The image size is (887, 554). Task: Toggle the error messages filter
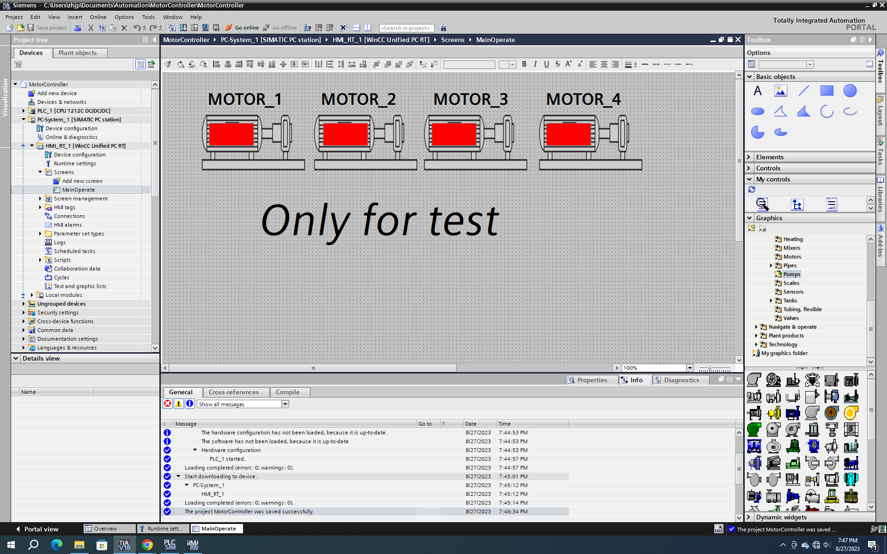(167, 404)
